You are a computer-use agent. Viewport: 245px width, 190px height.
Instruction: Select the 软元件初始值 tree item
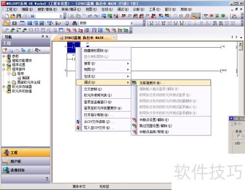tap(22, 91)
